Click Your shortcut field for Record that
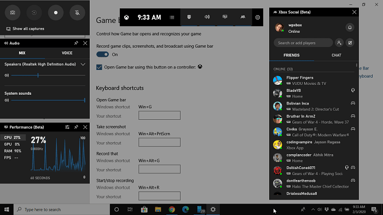The height and width of the screenshot is (215, 383). tap(160, 169)
